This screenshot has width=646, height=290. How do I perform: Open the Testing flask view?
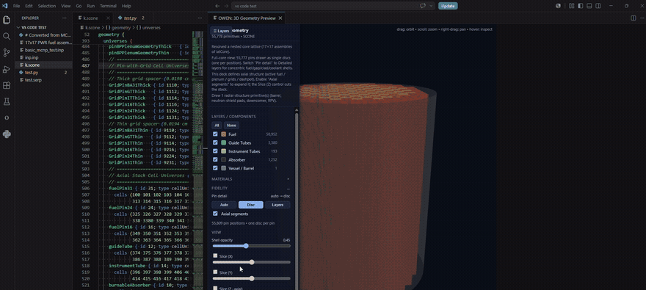point(7,101)
